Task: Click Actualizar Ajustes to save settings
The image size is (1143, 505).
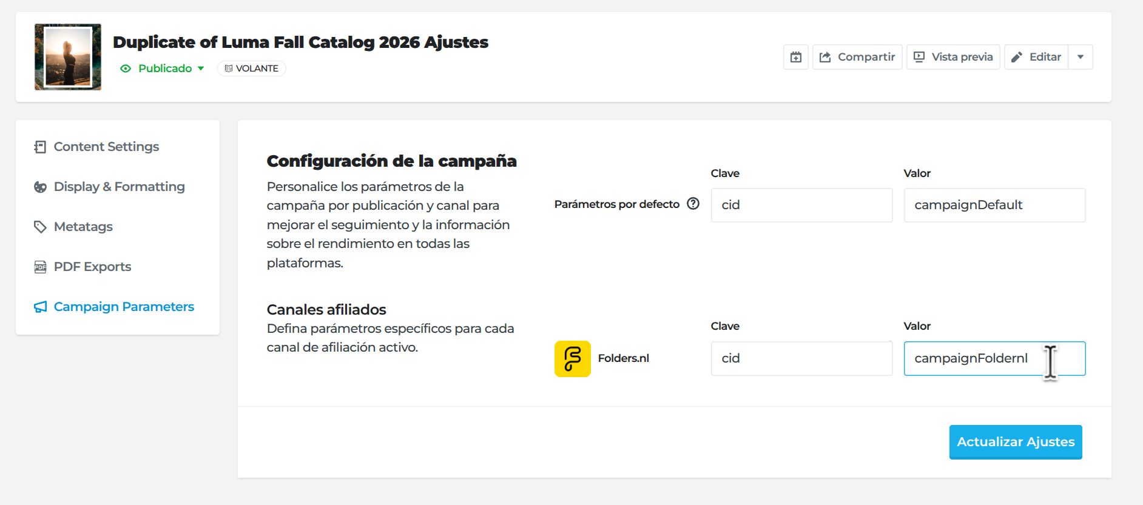Action: [1016, 442]
